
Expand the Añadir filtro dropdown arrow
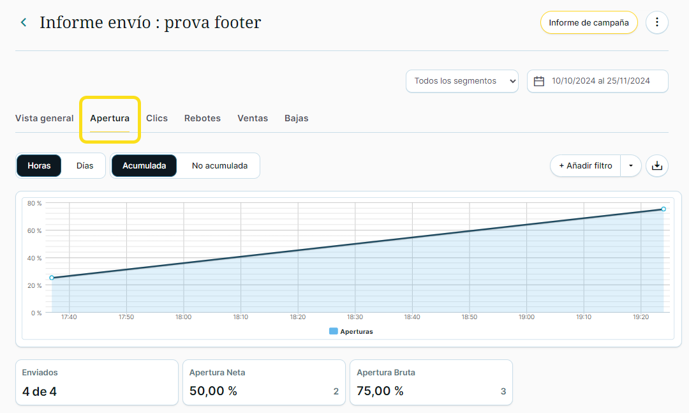(630, 166)
